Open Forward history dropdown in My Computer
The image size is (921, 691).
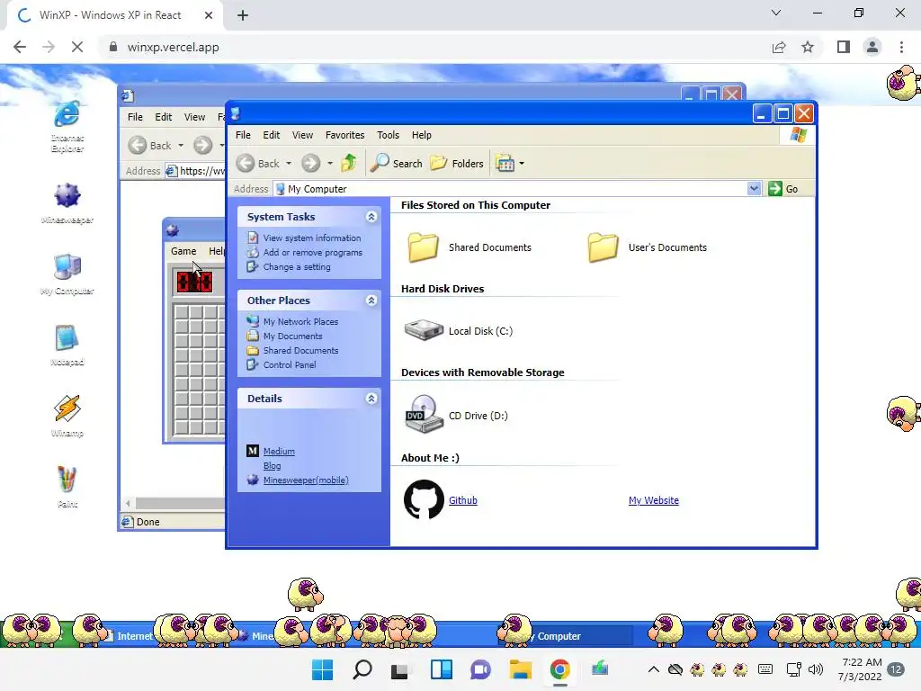(x=329, y=164)
